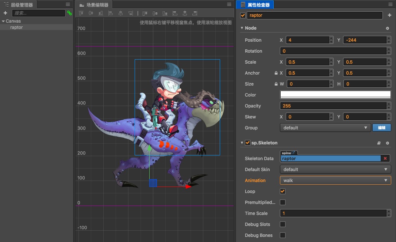This screenshot has width=396, height=242.
Task: Open the hierarchy panel menu icon
Action: click(x=68, y=4)
